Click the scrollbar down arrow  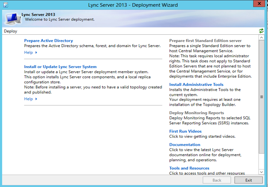coord(261,172)
